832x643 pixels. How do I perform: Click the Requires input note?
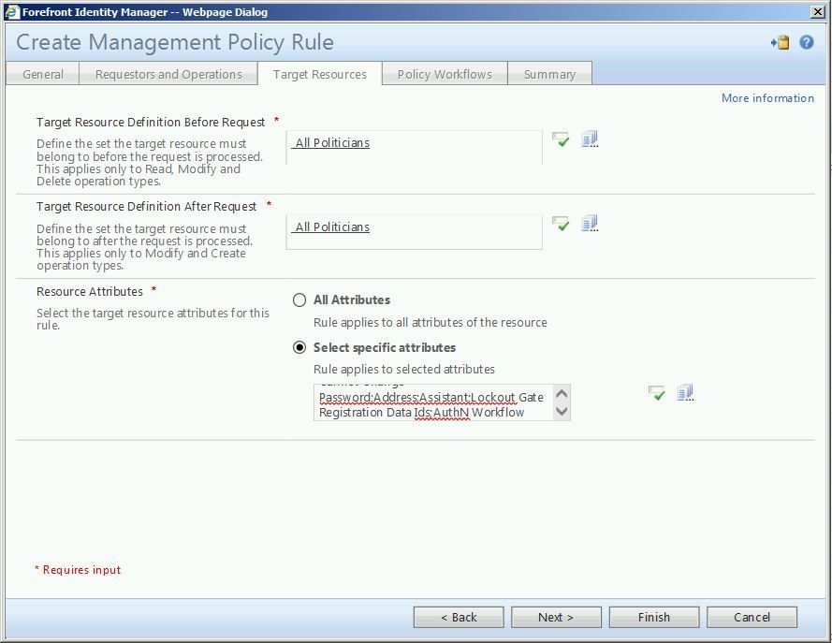tap(78, 570)
